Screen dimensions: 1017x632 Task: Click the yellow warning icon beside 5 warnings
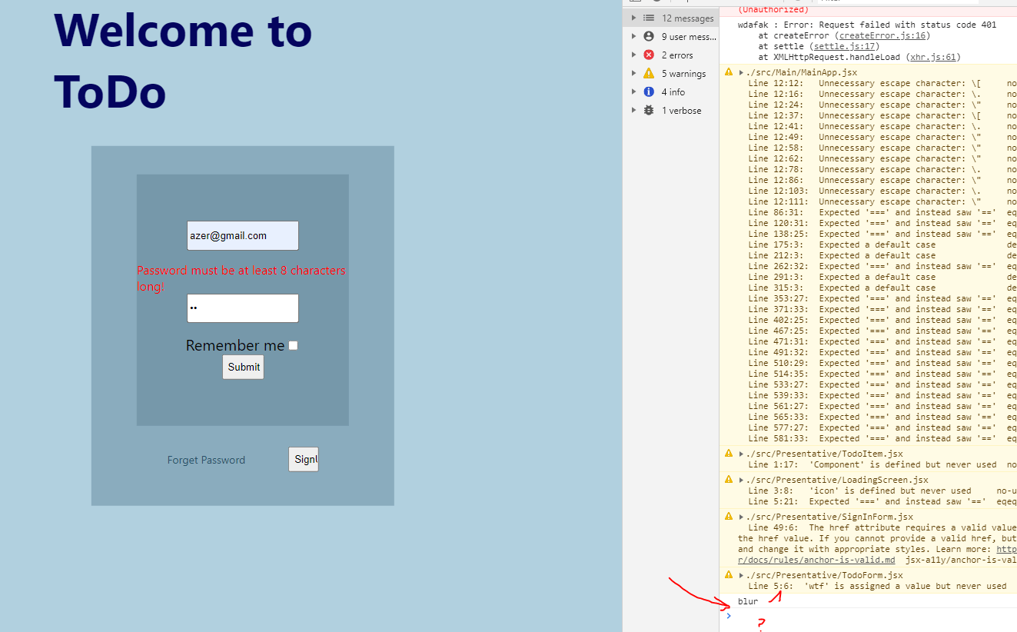point(649,73)
